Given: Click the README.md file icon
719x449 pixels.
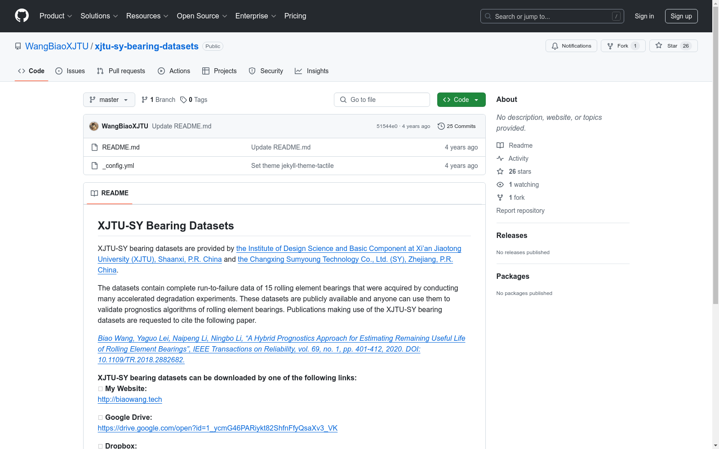Looking at the screenshot, I should pyautogui.click(x=94, y=147).
